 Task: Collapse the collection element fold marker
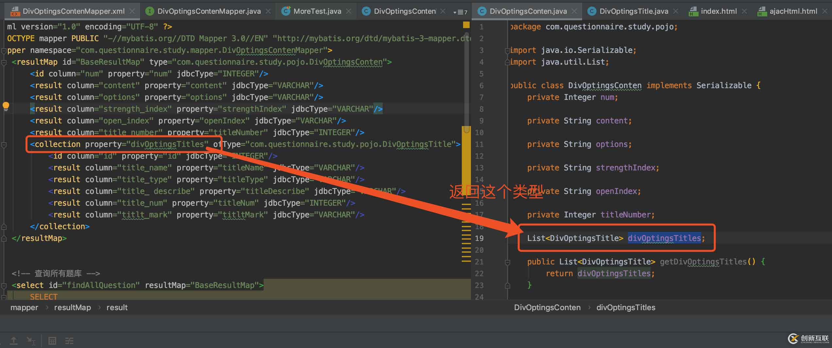pyautogui.click(x=4, y=144)
